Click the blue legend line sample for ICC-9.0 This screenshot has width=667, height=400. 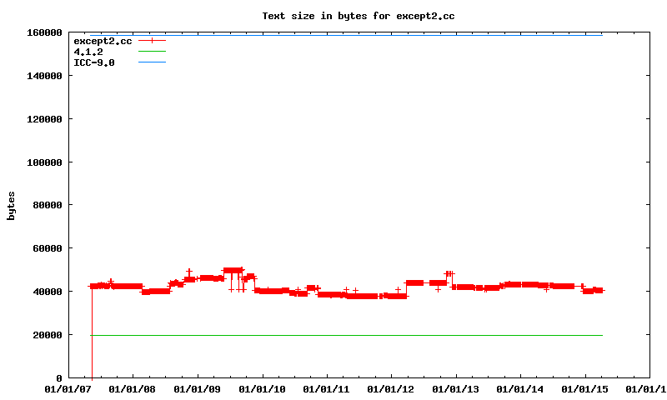(x=153, y=62)
